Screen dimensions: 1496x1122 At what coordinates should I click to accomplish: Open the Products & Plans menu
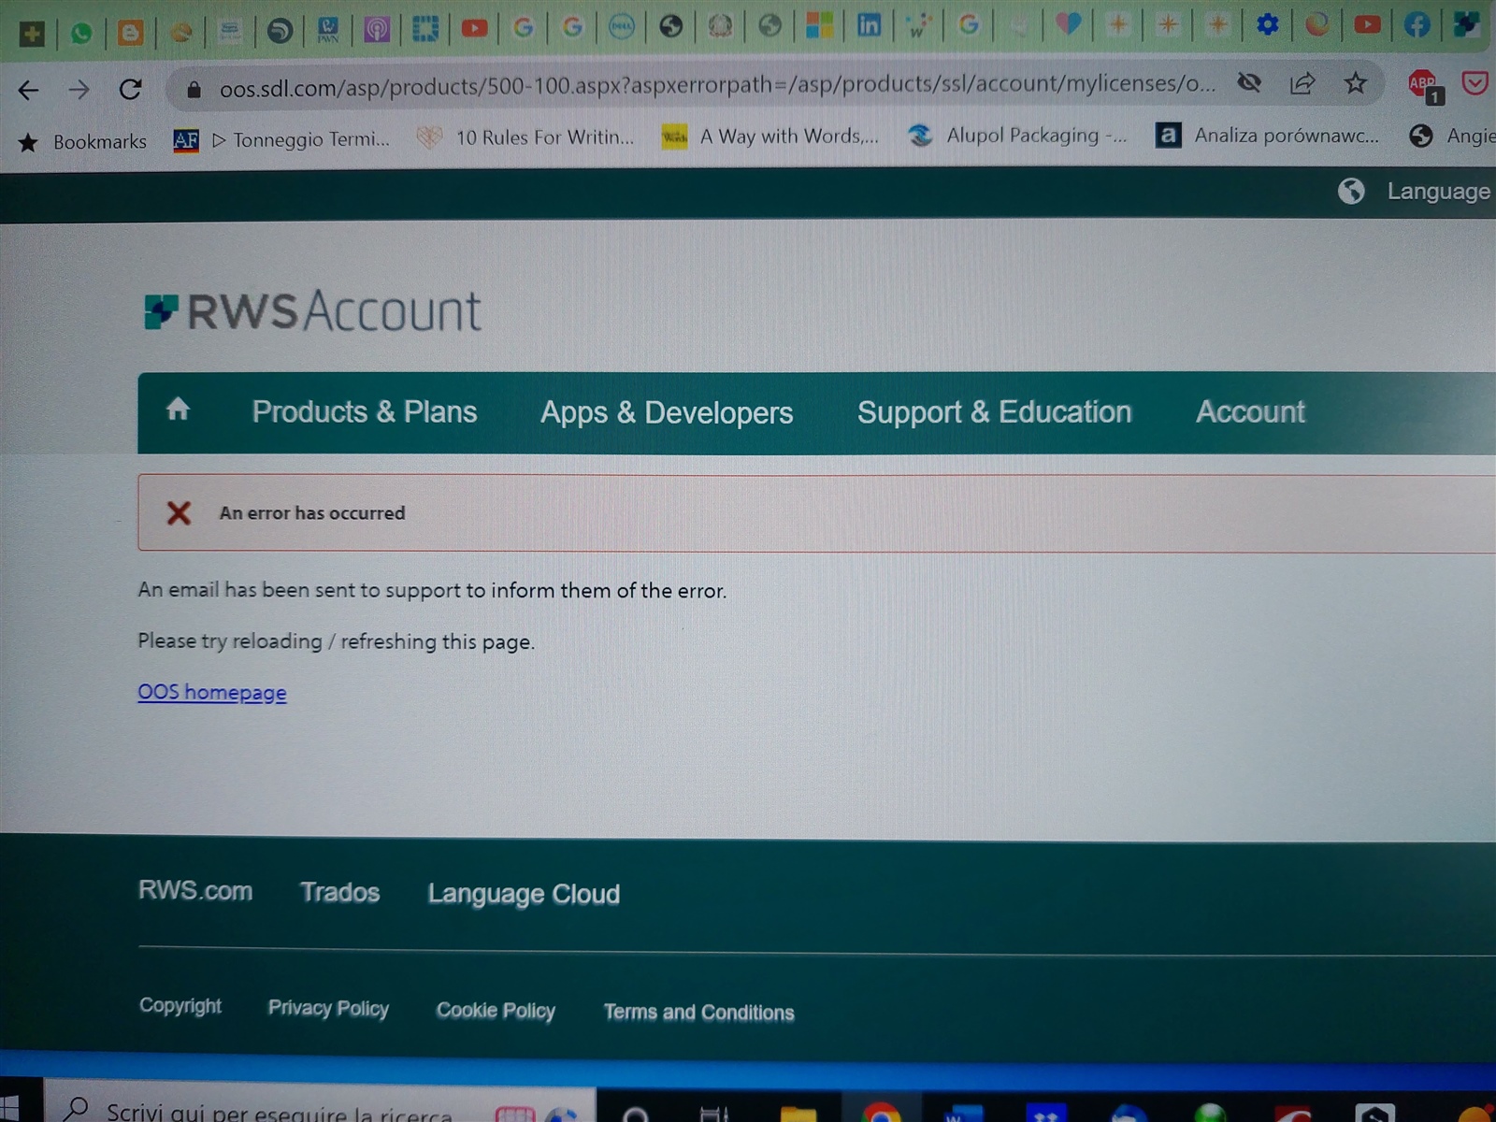coord(365,412)
